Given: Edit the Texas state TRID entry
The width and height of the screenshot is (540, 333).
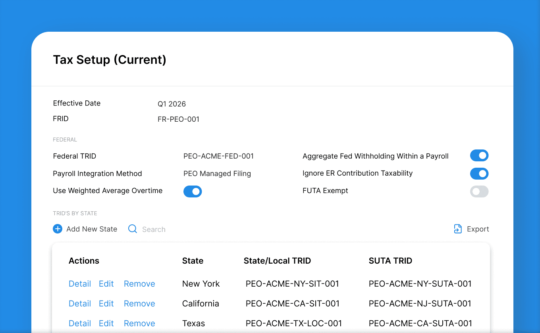Looking at the screenshot, I should (x=106, y=323).
